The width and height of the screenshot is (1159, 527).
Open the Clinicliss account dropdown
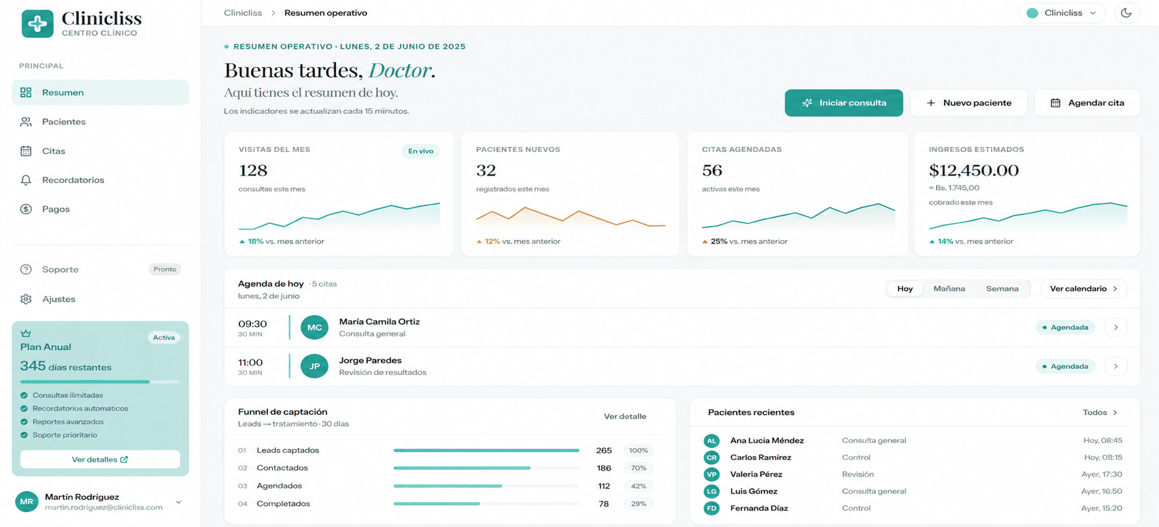click(1062, 13)
